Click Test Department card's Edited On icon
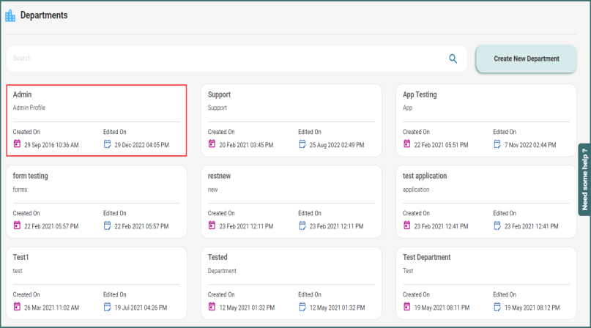The height and width of the screenshot is (328, 591). click(x=497, y=307)
